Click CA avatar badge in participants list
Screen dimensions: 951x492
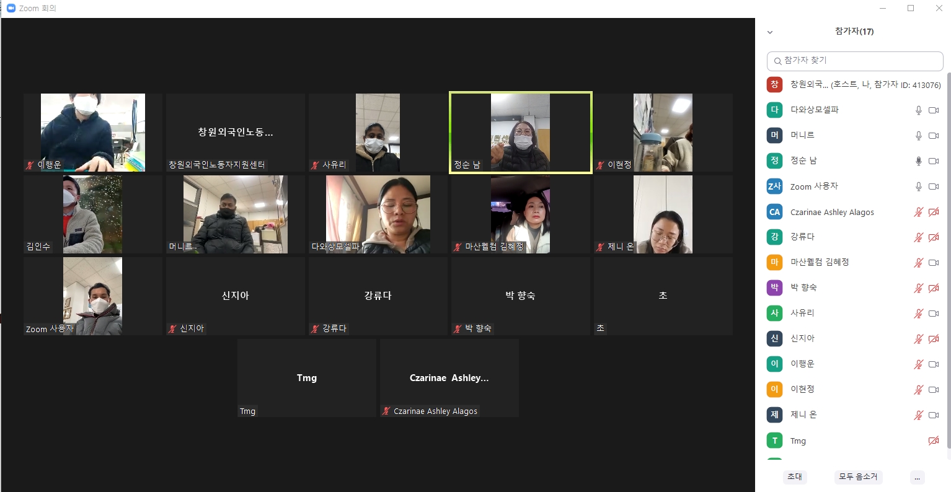(x=774, y=212)
